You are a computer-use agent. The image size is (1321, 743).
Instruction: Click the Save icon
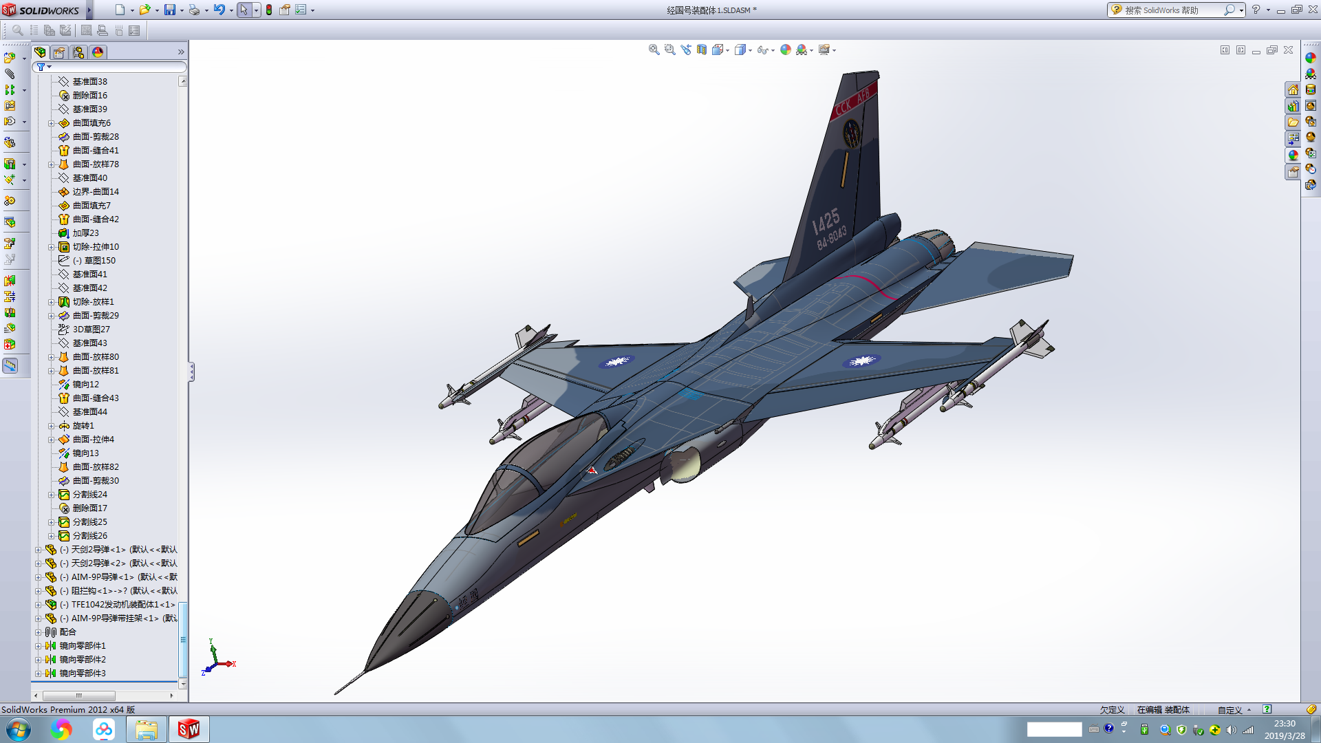click(x=169, y=10)
